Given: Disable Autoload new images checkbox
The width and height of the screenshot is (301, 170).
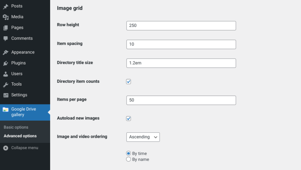Looking at the screenshot, I should point(129,118).
